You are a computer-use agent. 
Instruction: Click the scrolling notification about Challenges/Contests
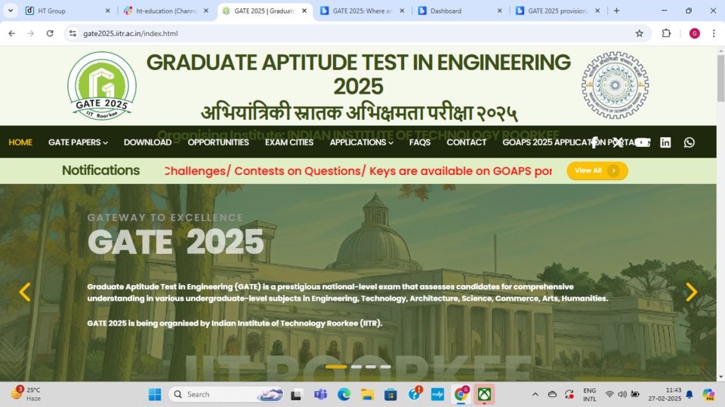pos(358,171)
